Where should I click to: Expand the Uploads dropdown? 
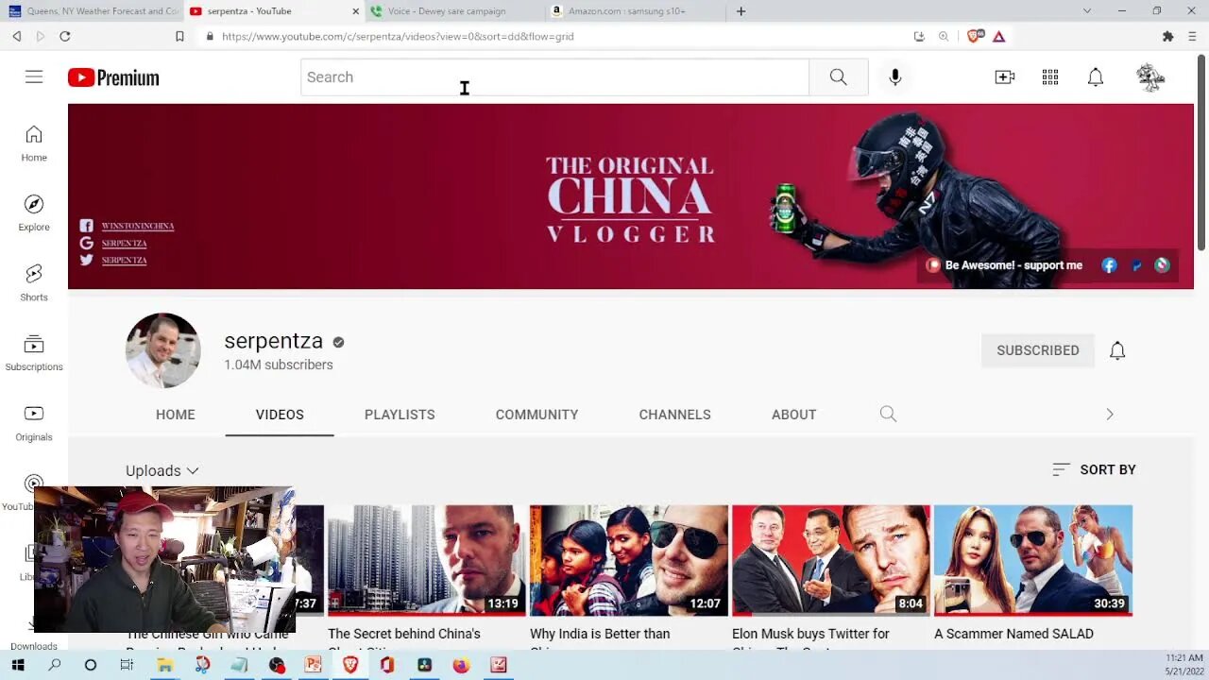[162, 470]
